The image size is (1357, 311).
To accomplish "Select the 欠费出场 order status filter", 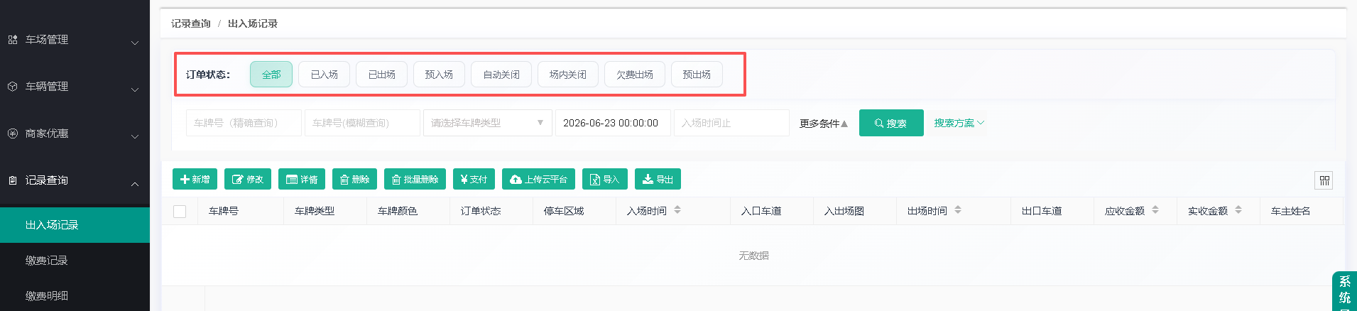I will coord(634,75).
